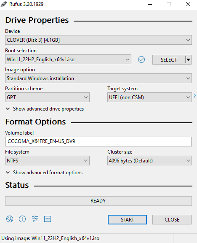Open the language globe icon

coord(10,219)
